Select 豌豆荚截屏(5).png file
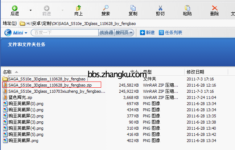 26,134
